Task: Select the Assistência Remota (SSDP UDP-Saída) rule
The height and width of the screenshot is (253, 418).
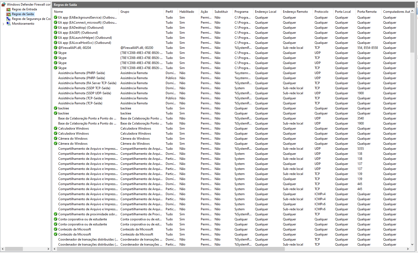Action: coord(85,93)
